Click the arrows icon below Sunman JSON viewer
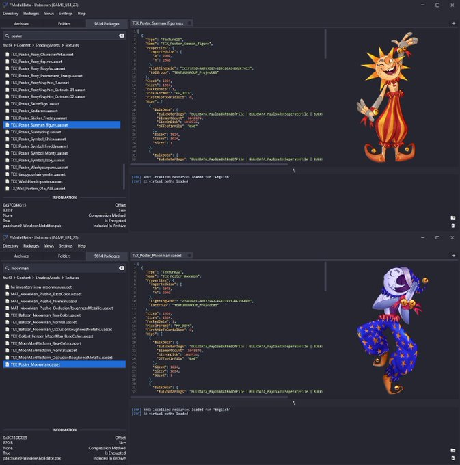Viewport: 460px width, 465px height. 294,170
